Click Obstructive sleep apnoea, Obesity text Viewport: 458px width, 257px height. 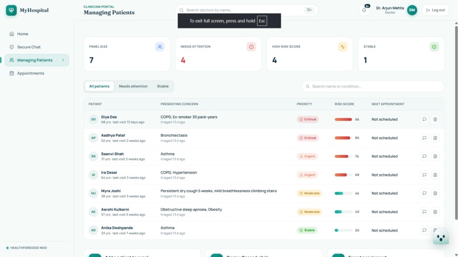pyautogui.click(x=191, y=209)
